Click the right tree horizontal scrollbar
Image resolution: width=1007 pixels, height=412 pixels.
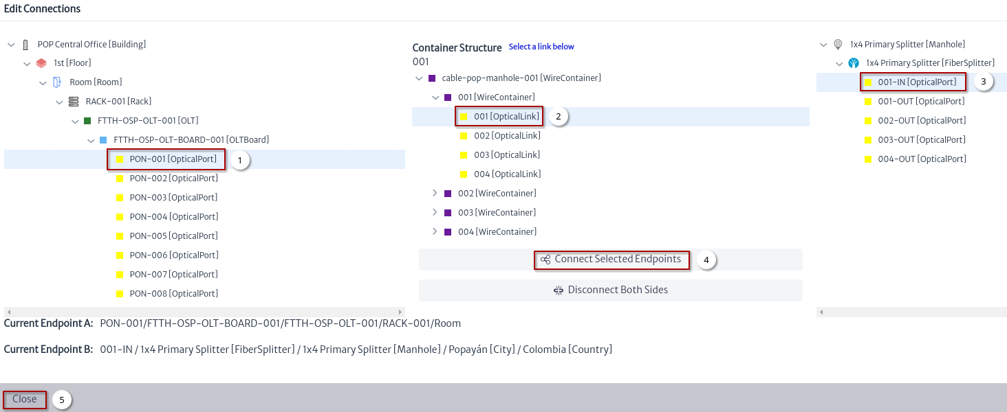911,312
